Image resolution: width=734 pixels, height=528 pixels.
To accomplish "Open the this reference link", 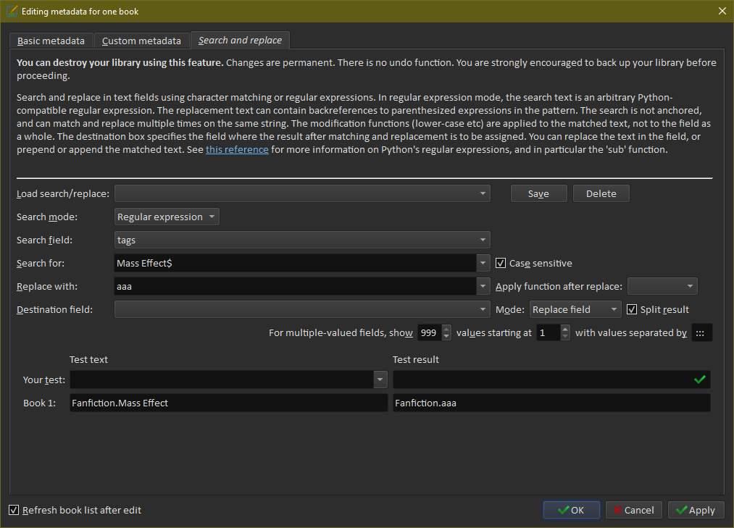I will [x=237, y=149].
